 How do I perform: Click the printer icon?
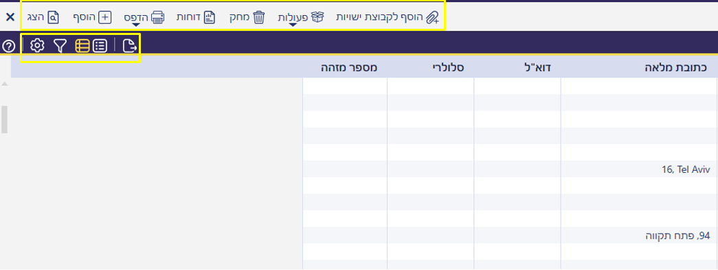coord(157,17)
